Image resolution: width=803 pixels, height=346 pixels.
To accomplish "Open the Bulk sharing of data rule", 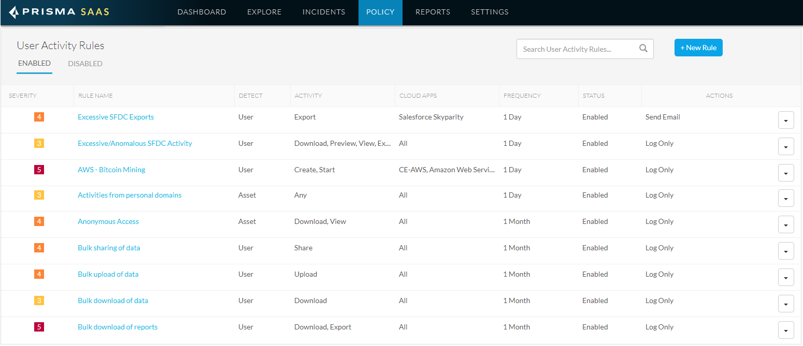I will coord(109,248).
